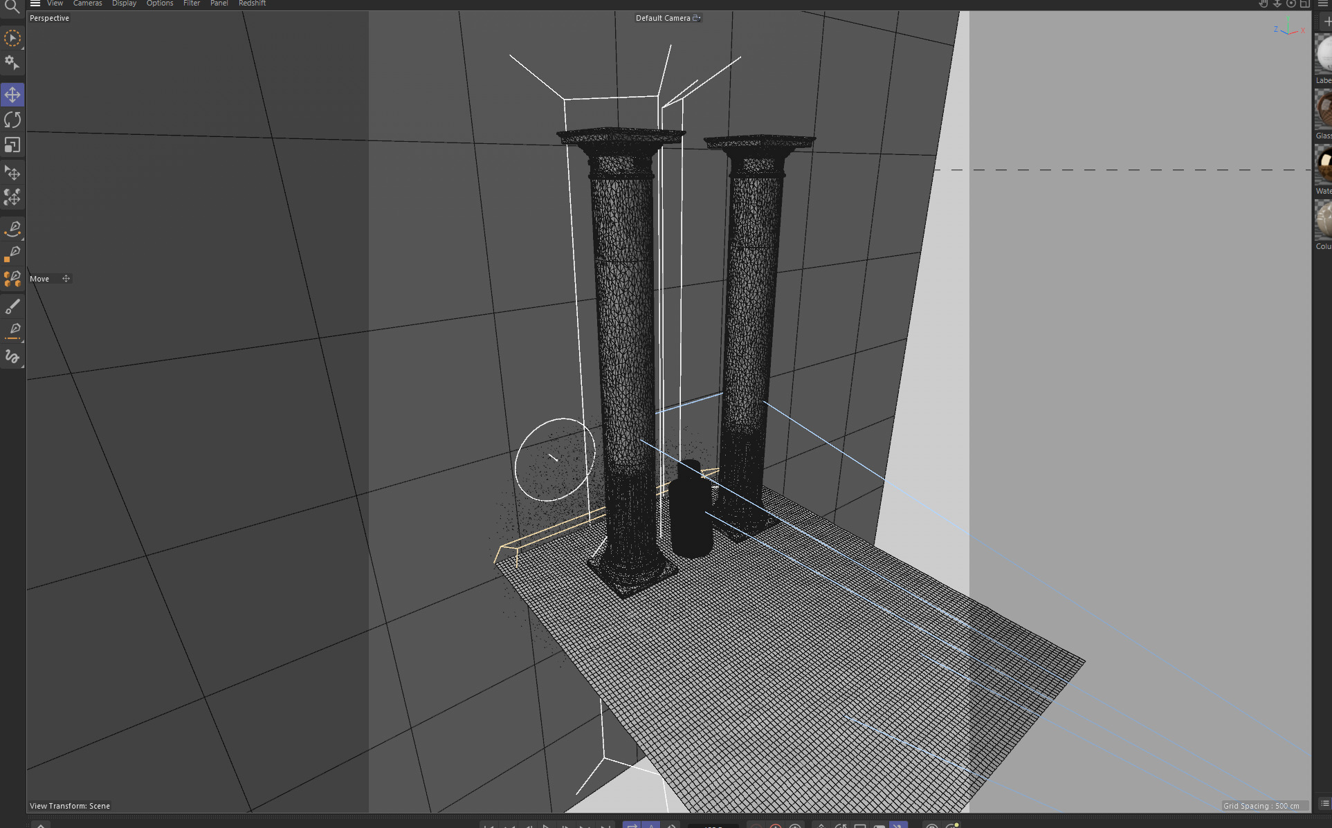This screenshot has width=1332, height=828.
Task: Open the search magnifier icon
Action: pyautogui.click(x=12, y=7)
